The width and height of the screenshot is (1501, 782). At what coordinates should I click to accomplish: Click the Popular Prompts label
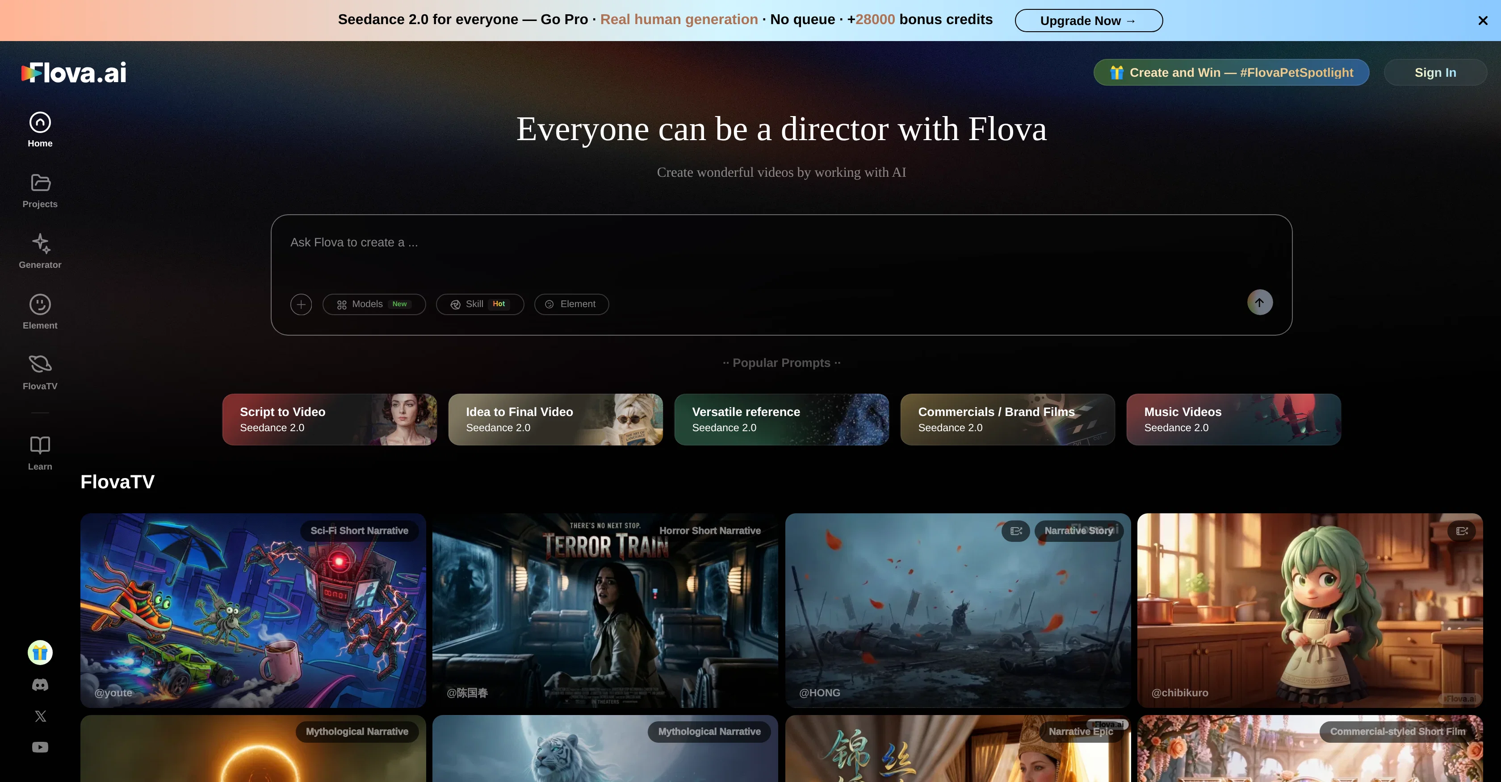781,363
